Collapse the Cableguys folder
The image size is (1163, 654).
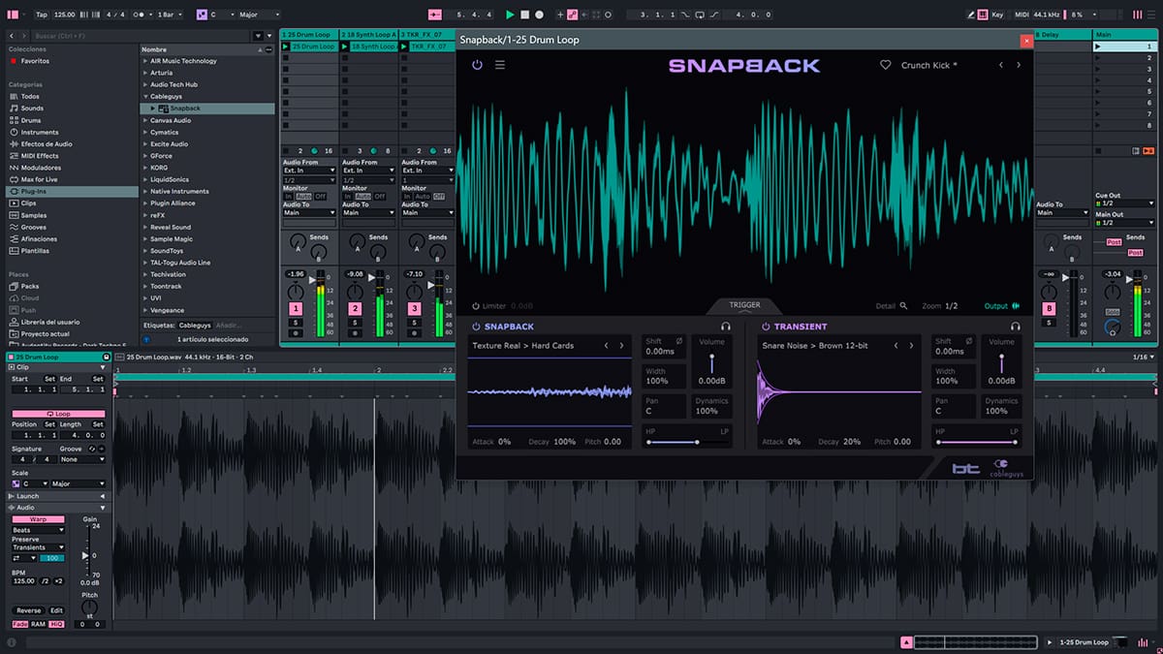145,97
